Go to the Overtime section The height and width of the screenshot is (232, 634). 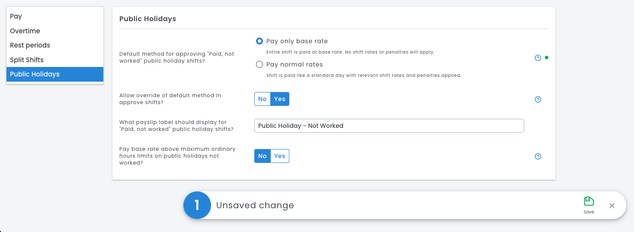click(25, 31)
